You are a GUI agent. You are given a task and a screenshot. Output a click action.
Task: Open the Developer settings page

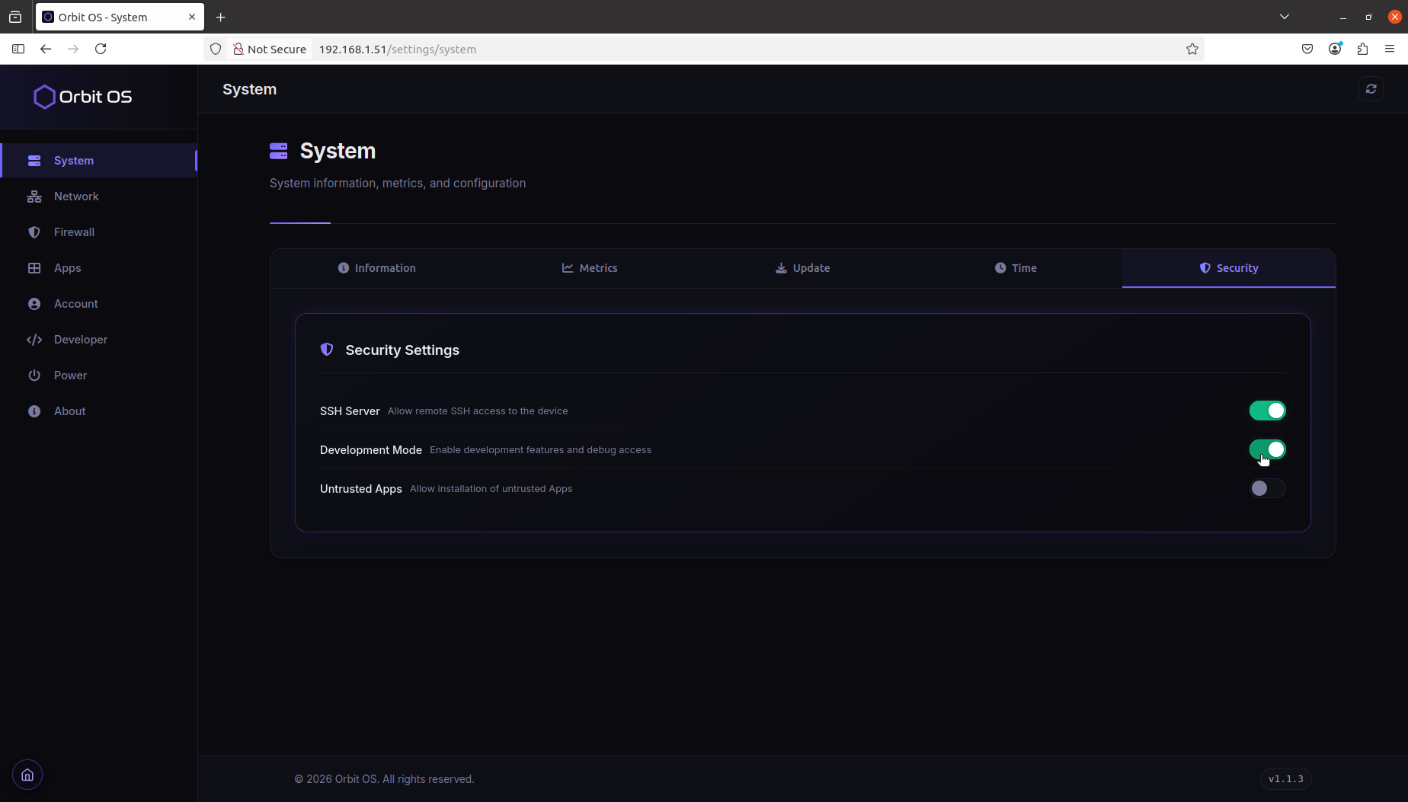[x=99, y=340]
